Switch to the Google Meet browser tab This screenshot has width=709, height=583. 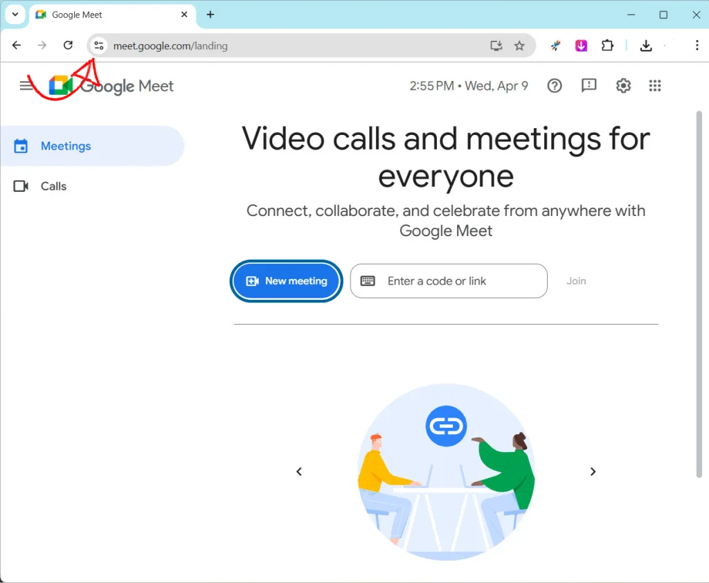point(113,15)
